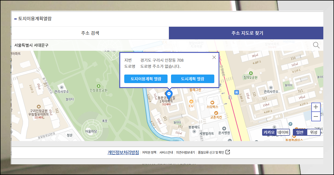This screenshot has width=334, height=175.
Task: Click the 세영빌라트 map label
Action: point(207,133)
